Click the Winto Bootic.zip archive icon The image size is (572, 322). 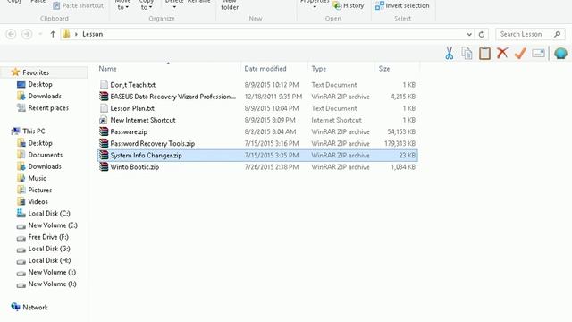(x=104, y=167)
